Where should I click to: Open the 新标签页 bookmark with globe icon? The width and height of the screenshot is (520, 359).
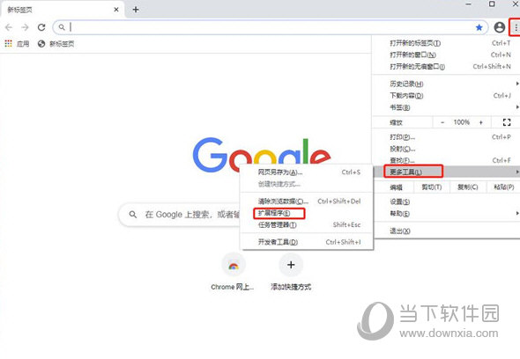coord(56,44)
